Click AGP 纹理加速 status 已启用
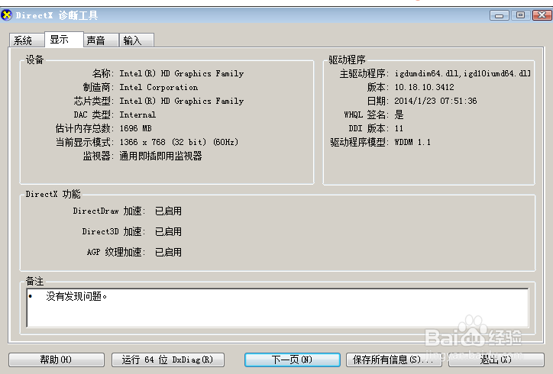The height and width of the screenshot is (374, 553). pos(168,252)
